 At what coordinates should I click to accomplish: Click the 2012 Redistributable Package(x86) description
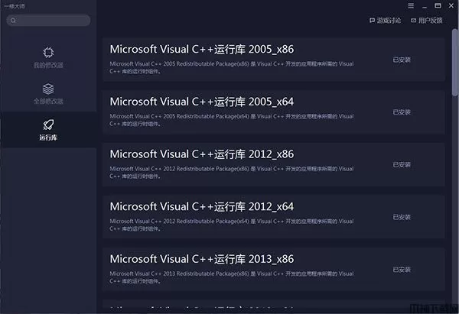point(232,173)
